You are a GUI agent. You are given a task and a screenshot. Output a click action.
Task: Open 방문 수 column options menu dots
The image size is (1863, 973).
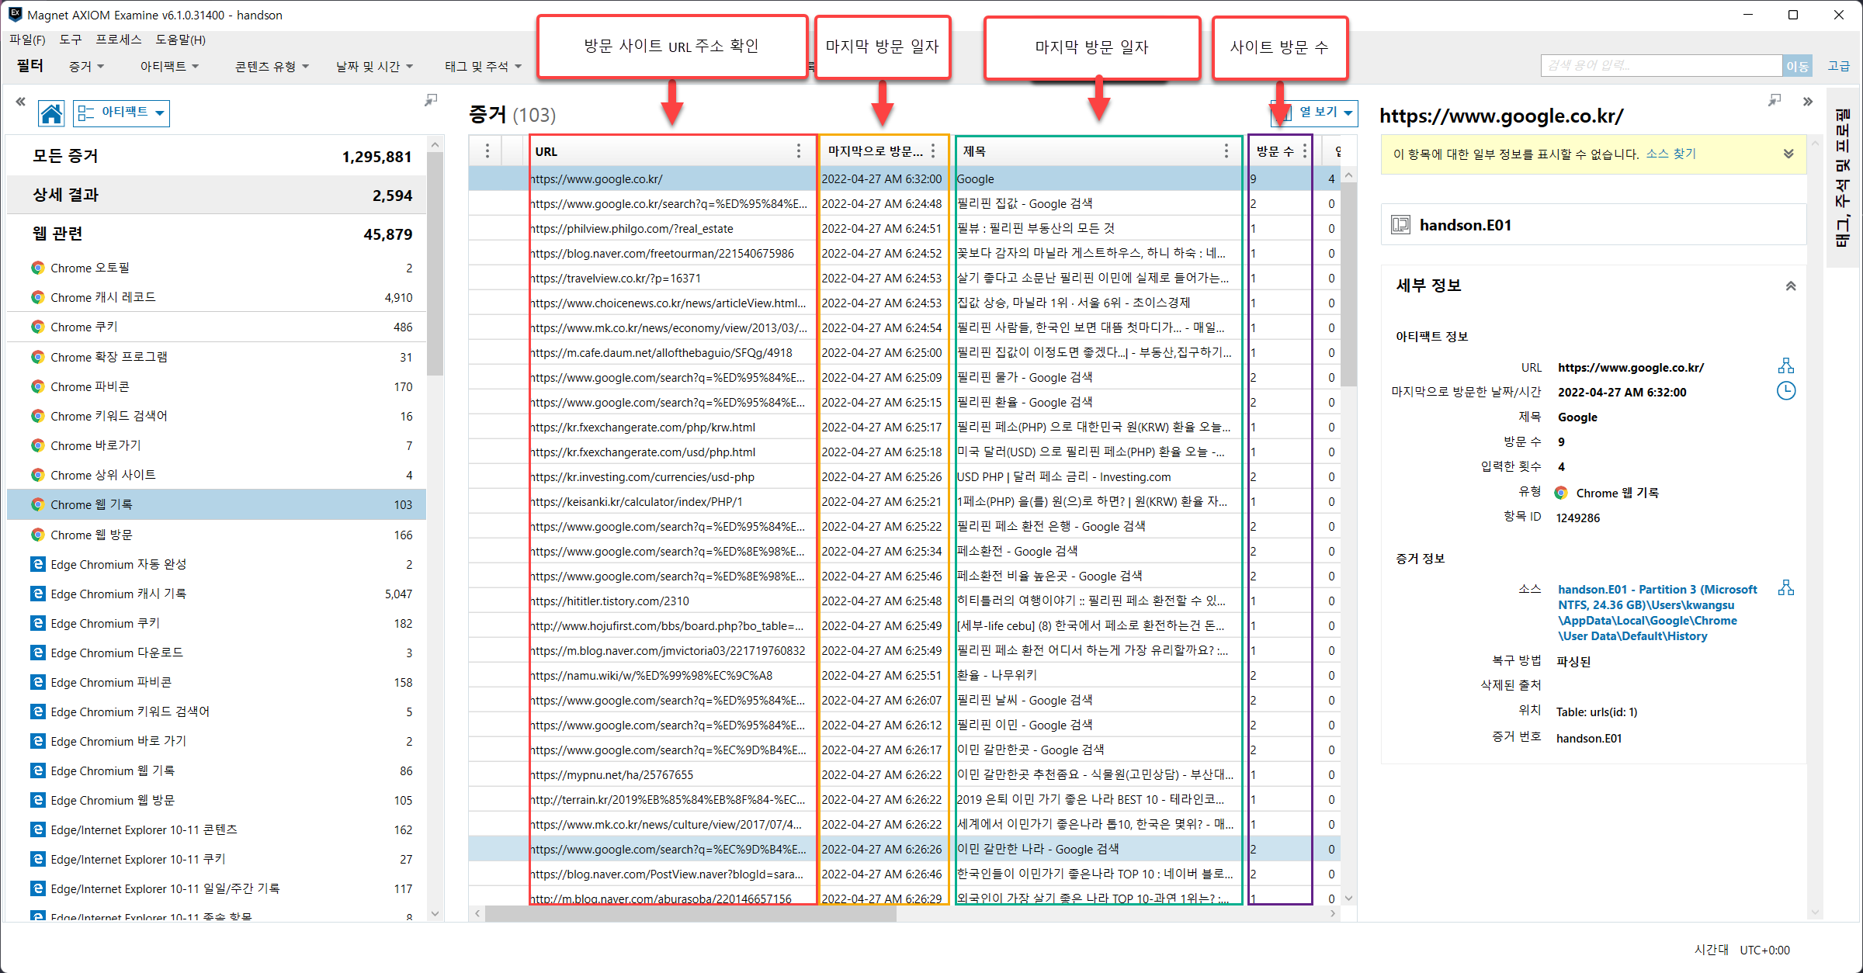pyautogui.click(x=1305, y=151)
